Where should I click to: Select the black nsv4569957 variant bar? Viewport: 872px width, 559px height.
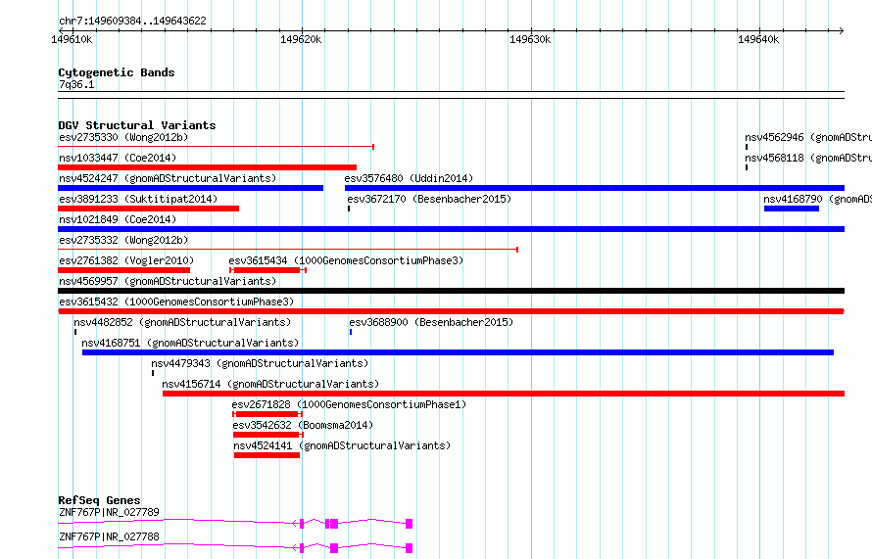click(x=451, y=291)
